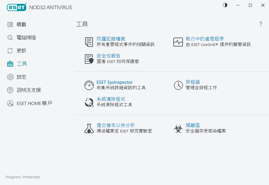
Task: Click the 系統清除程式 cleaner brush icon
Action: point(89,102)
